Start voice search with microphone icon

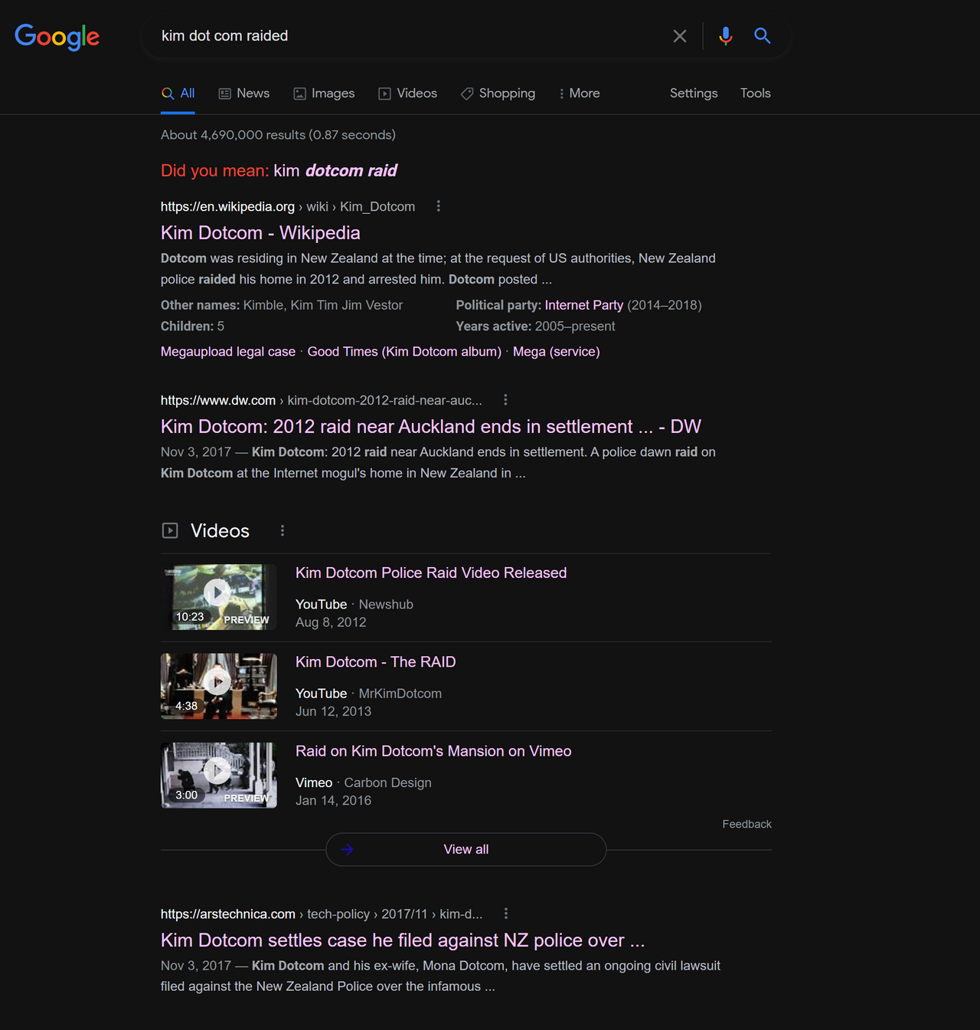coord(726,36)
